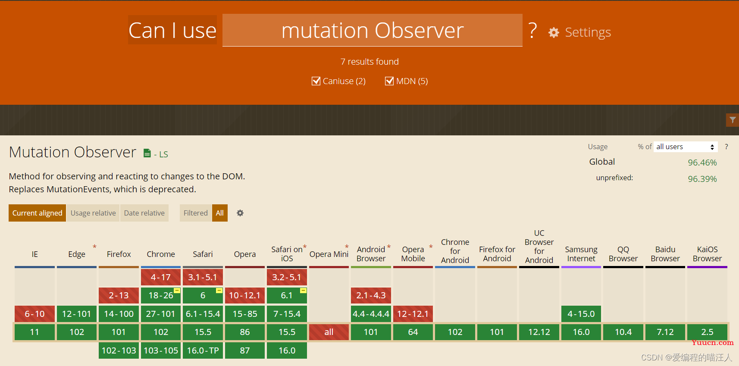
Task: Switch to Date relative view
Action: pyautogui.click(x=144, y=213)
